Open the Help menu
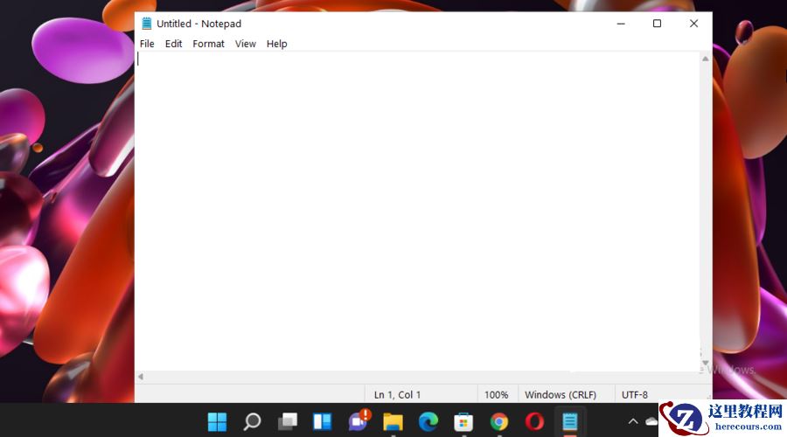Screen dimensions: 787x437 [276, 44]
